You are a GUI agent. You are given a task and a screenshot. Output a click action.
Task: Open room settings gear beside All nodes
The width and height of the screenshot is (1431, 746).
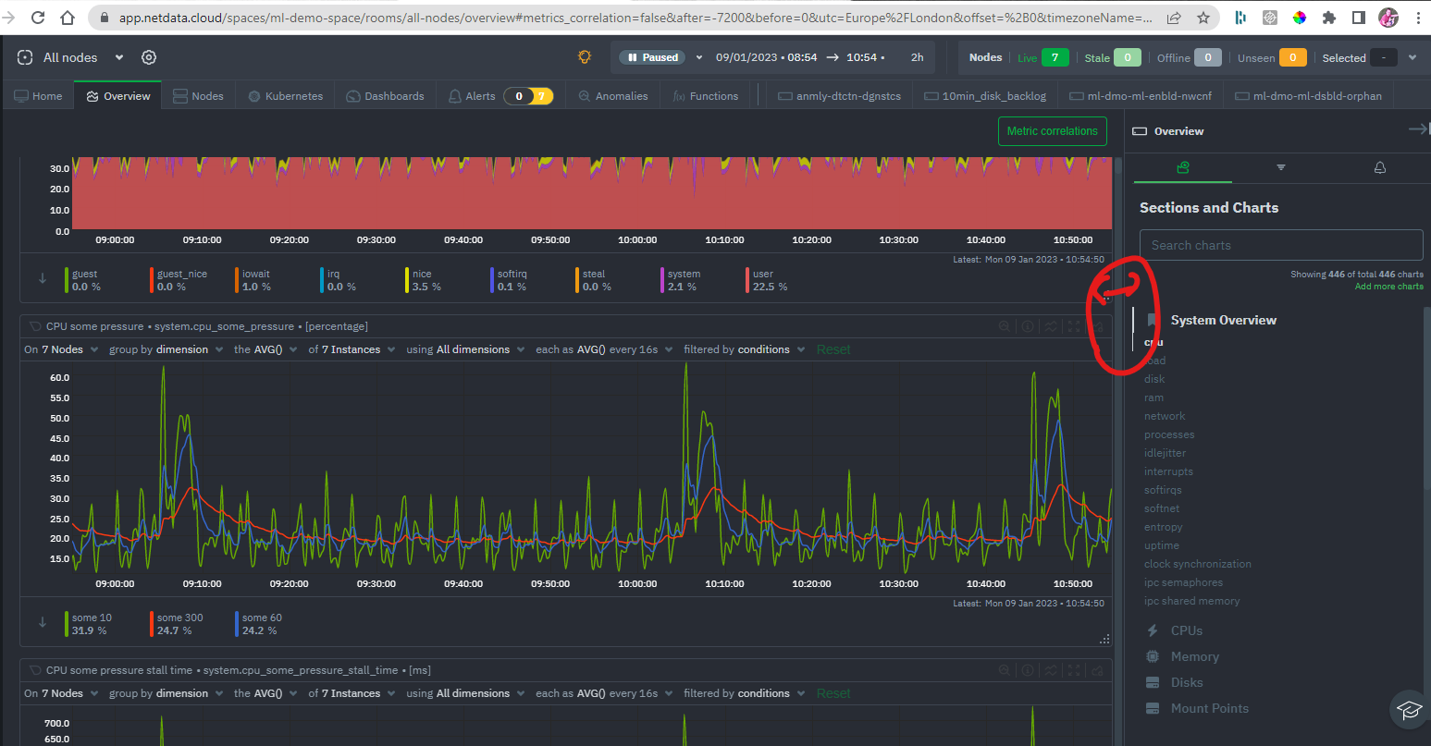click(x=149, y=57)
